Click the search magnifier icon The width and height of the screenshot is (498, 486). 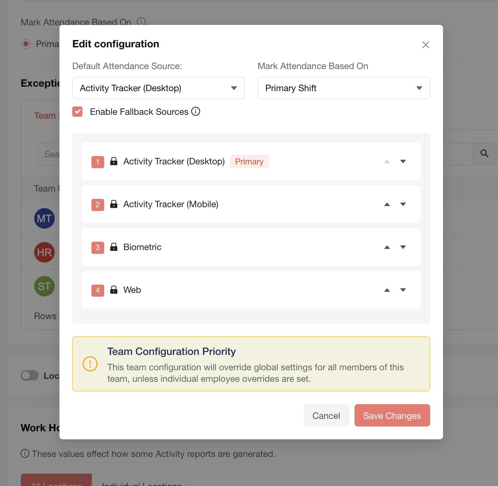pos(484,154)
